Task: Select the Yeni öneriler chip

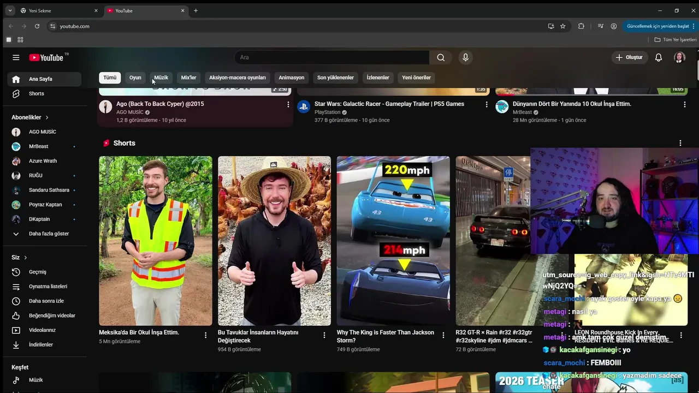Action: click(417, 78)
